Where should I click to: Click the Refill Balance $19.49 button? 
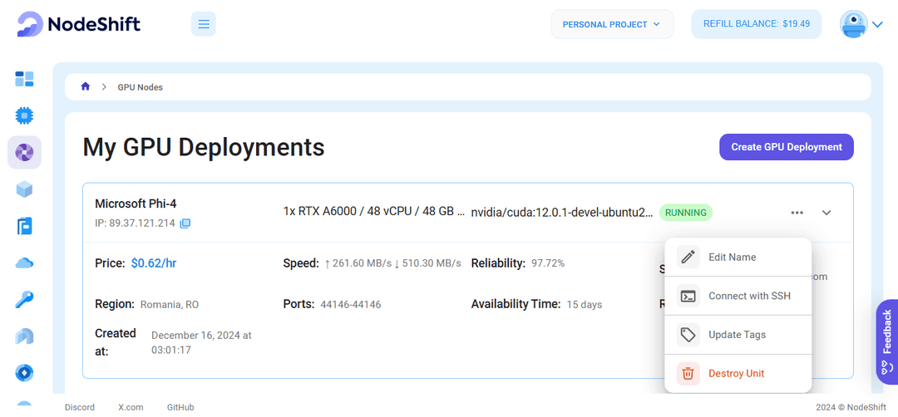756,24
